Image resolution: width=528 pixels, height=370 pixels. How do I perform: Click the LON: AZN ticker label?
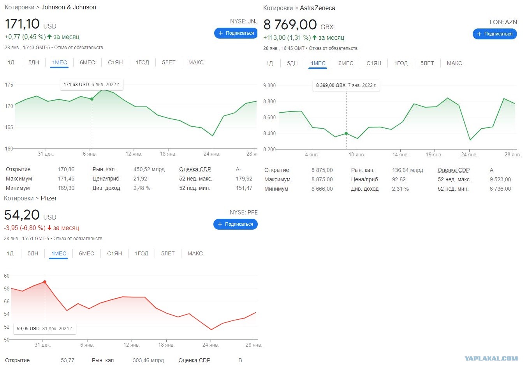[x=503, y=22]
